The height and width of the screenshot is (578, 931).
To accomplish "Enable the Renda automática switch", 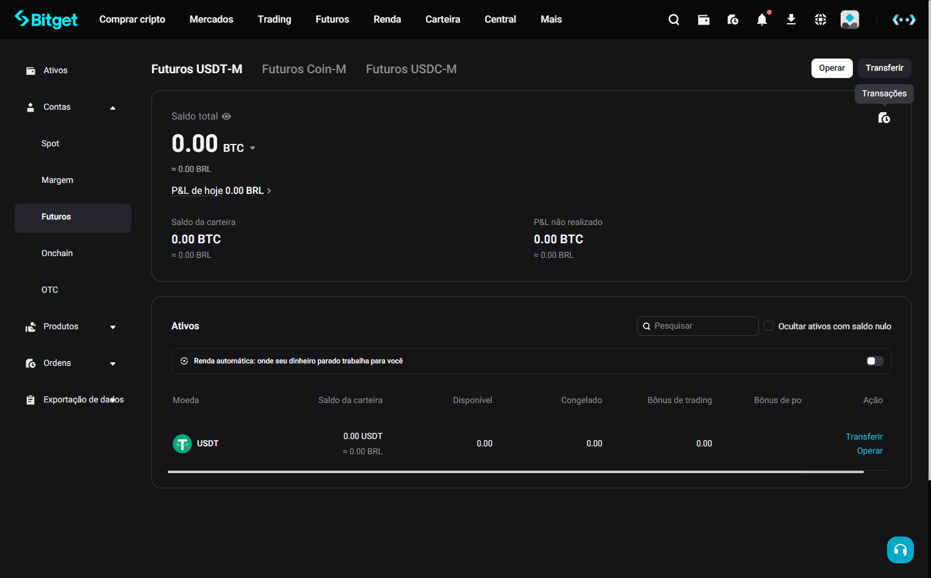I will (875, 361).
